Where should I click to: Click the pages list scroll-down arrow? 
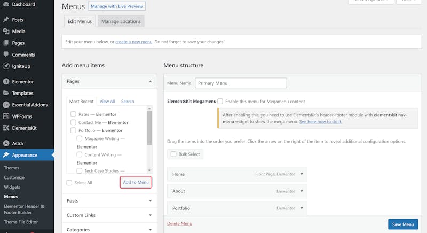149,170
